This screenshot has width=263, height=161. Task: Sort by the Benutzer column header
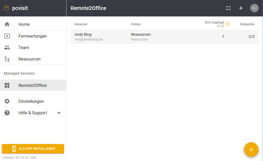pyautogui.click(x=81, y=24)
